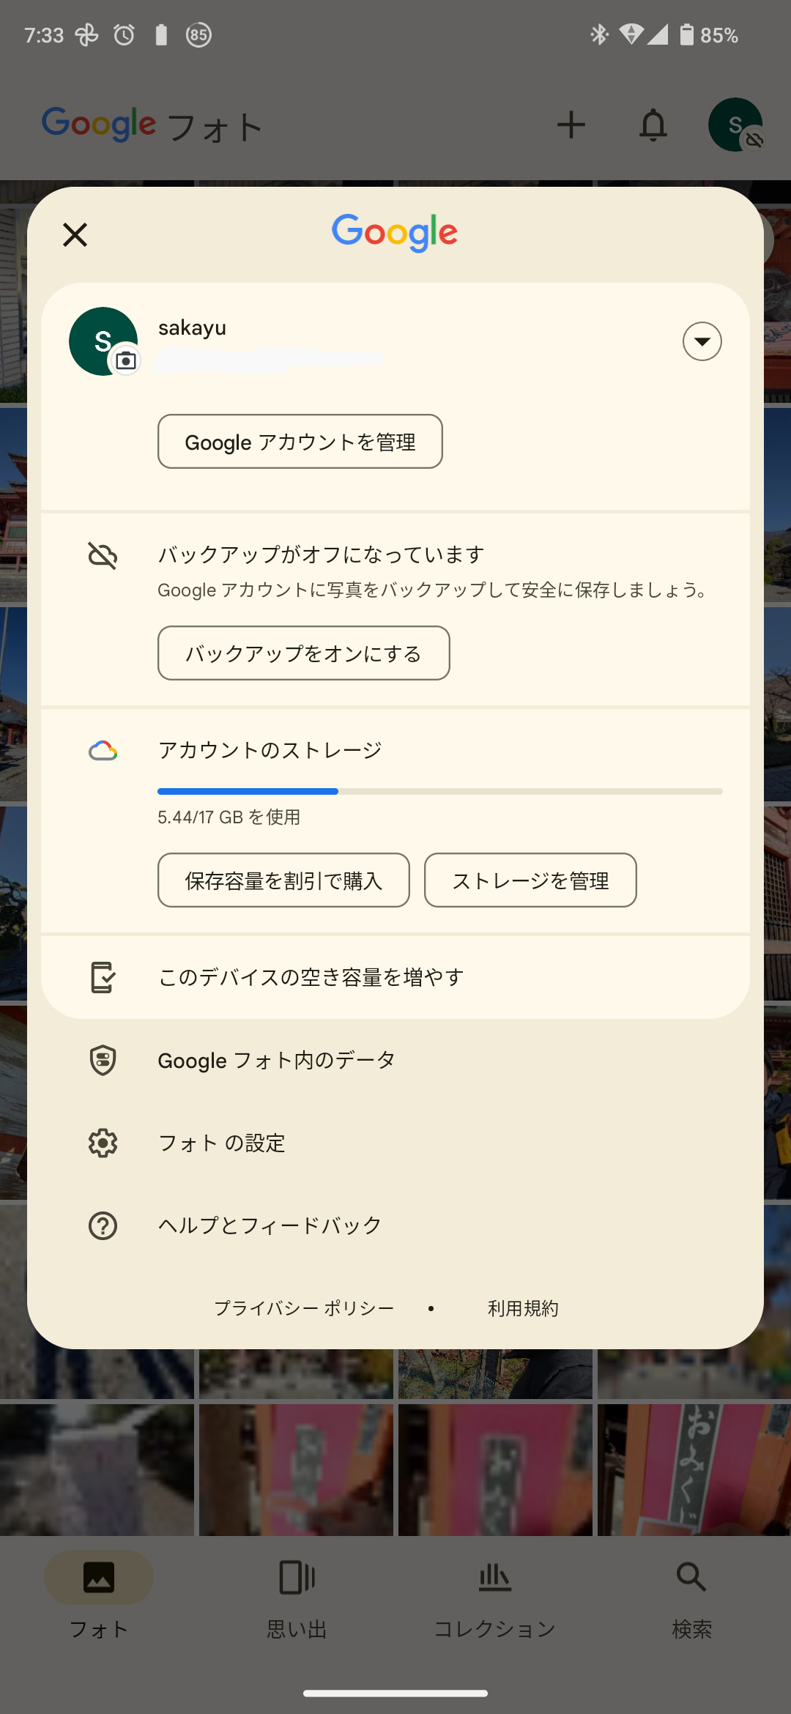The width and height of the screenshot is (791, 1714).
Task: Expand the account switcher dropdown arrow
Action: (x=702, y=341)
